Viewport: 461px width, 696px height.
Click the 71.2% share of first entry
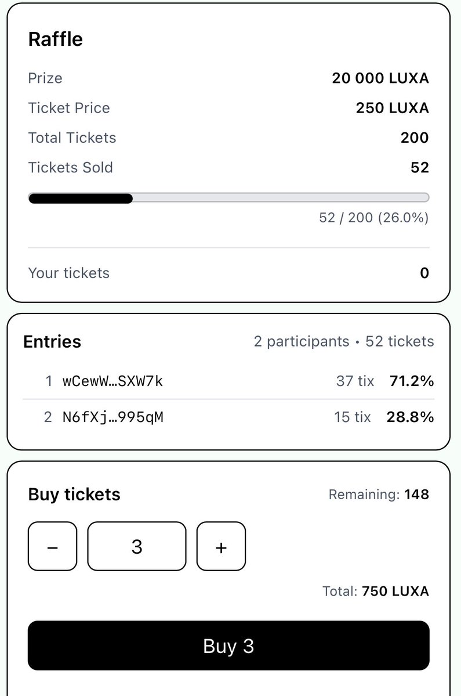coord(412,381)
